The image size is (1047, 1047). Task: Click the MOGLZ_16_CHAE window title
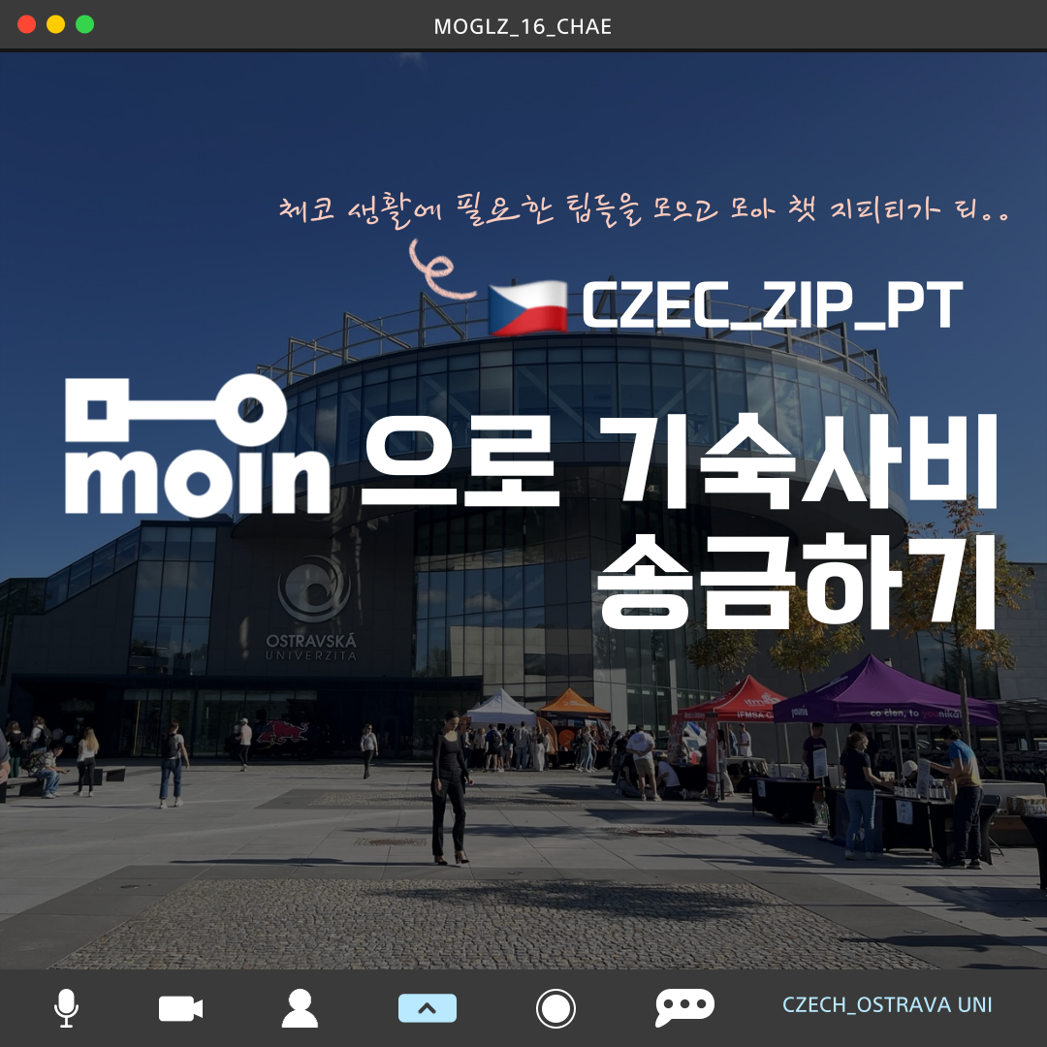523,27
